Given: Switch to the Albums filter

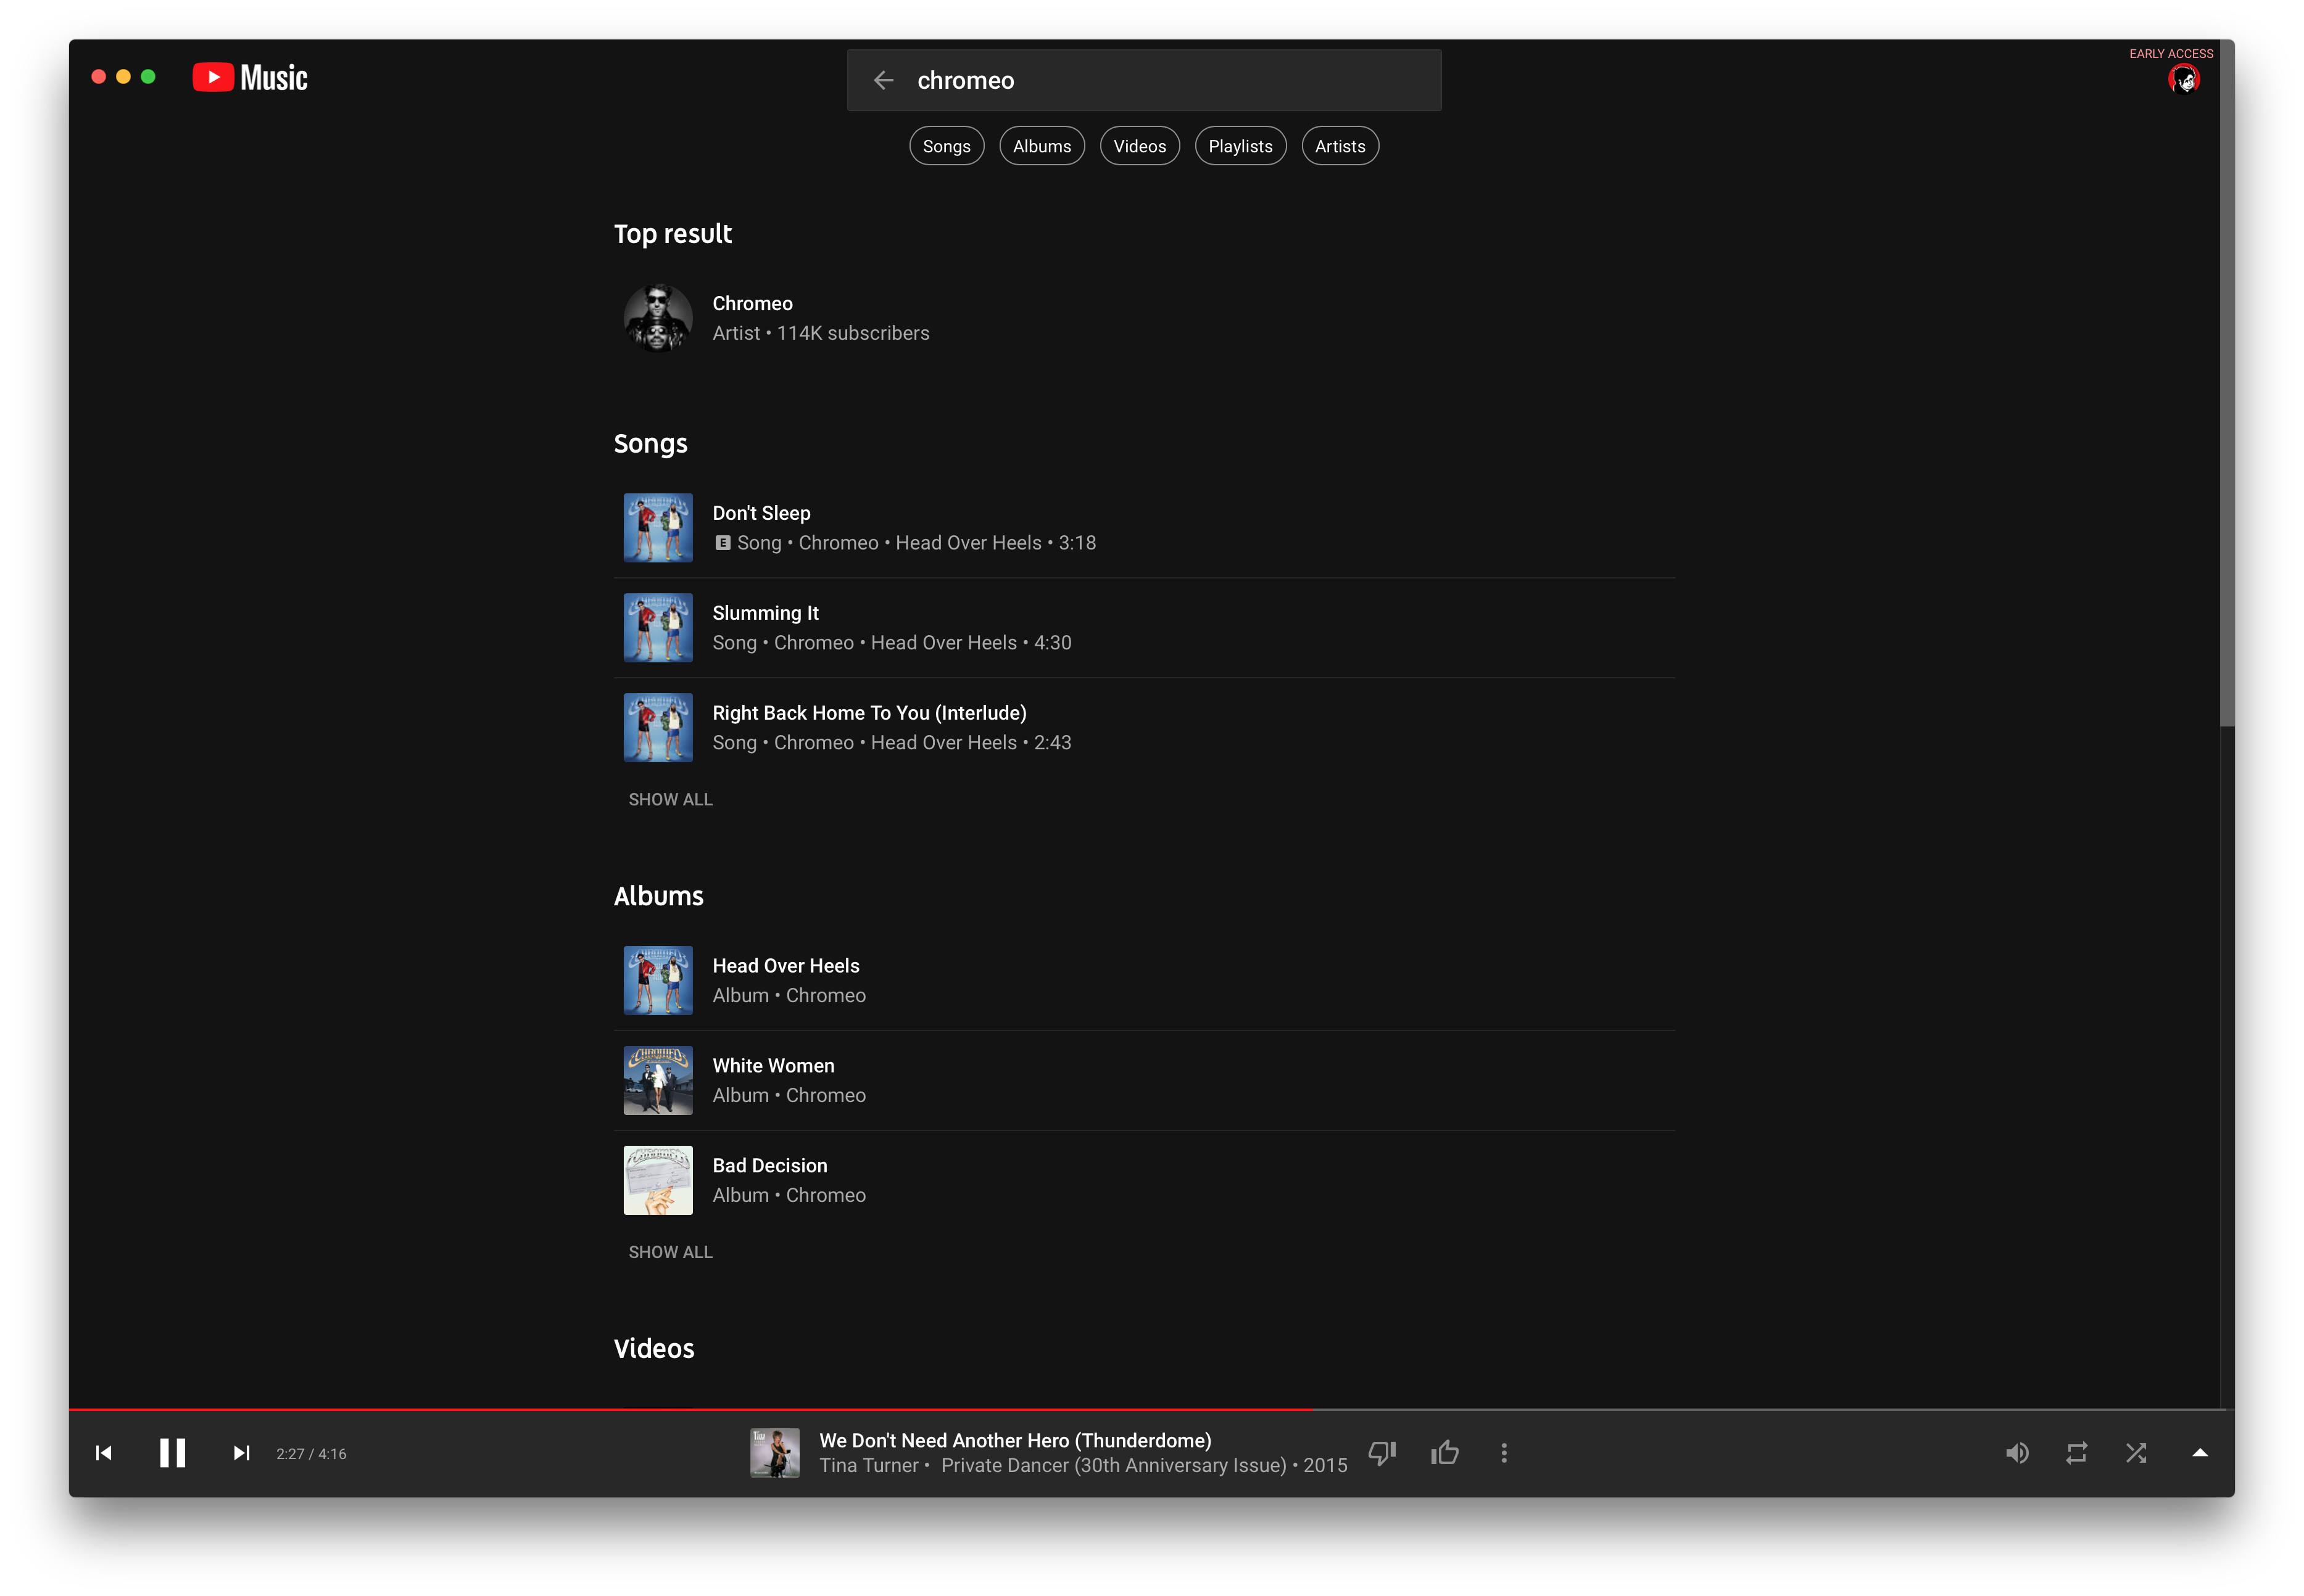Looking at the screenshot, I should 1042,145.
